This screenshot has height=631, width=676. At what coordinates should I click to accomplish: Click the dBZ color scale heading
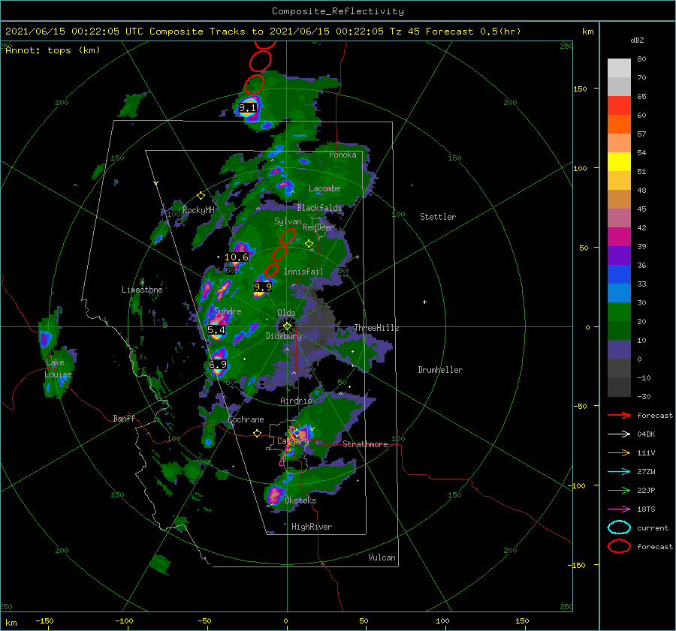pyautogui.click(x=637, y=40)
